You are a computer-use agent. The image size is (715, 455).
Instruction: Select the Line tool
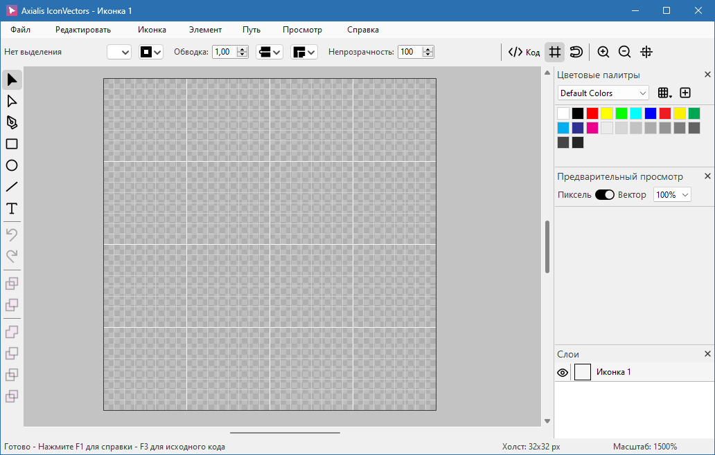[x=12, y=187]
